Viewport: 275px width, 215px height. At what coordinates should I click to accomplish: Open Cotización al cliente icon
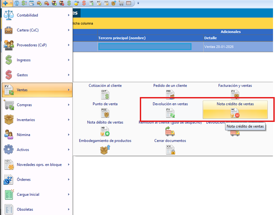(x=105, y=94)
